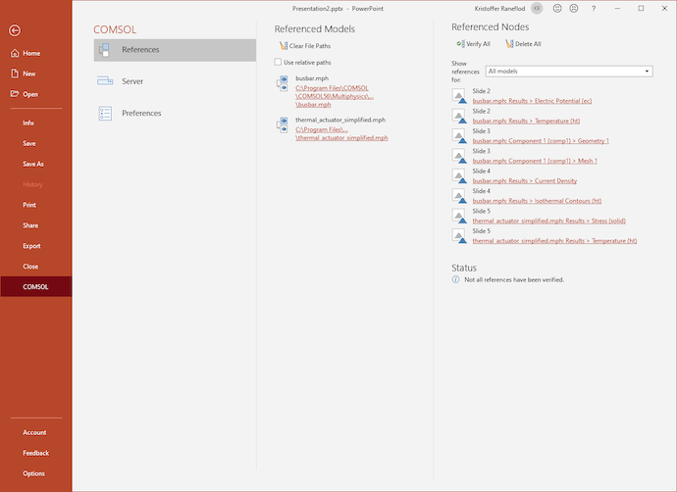This screenshot has height=492, width=677.
Task: Open busbar.mph Geometry 1 link
Action: point(541,141)
